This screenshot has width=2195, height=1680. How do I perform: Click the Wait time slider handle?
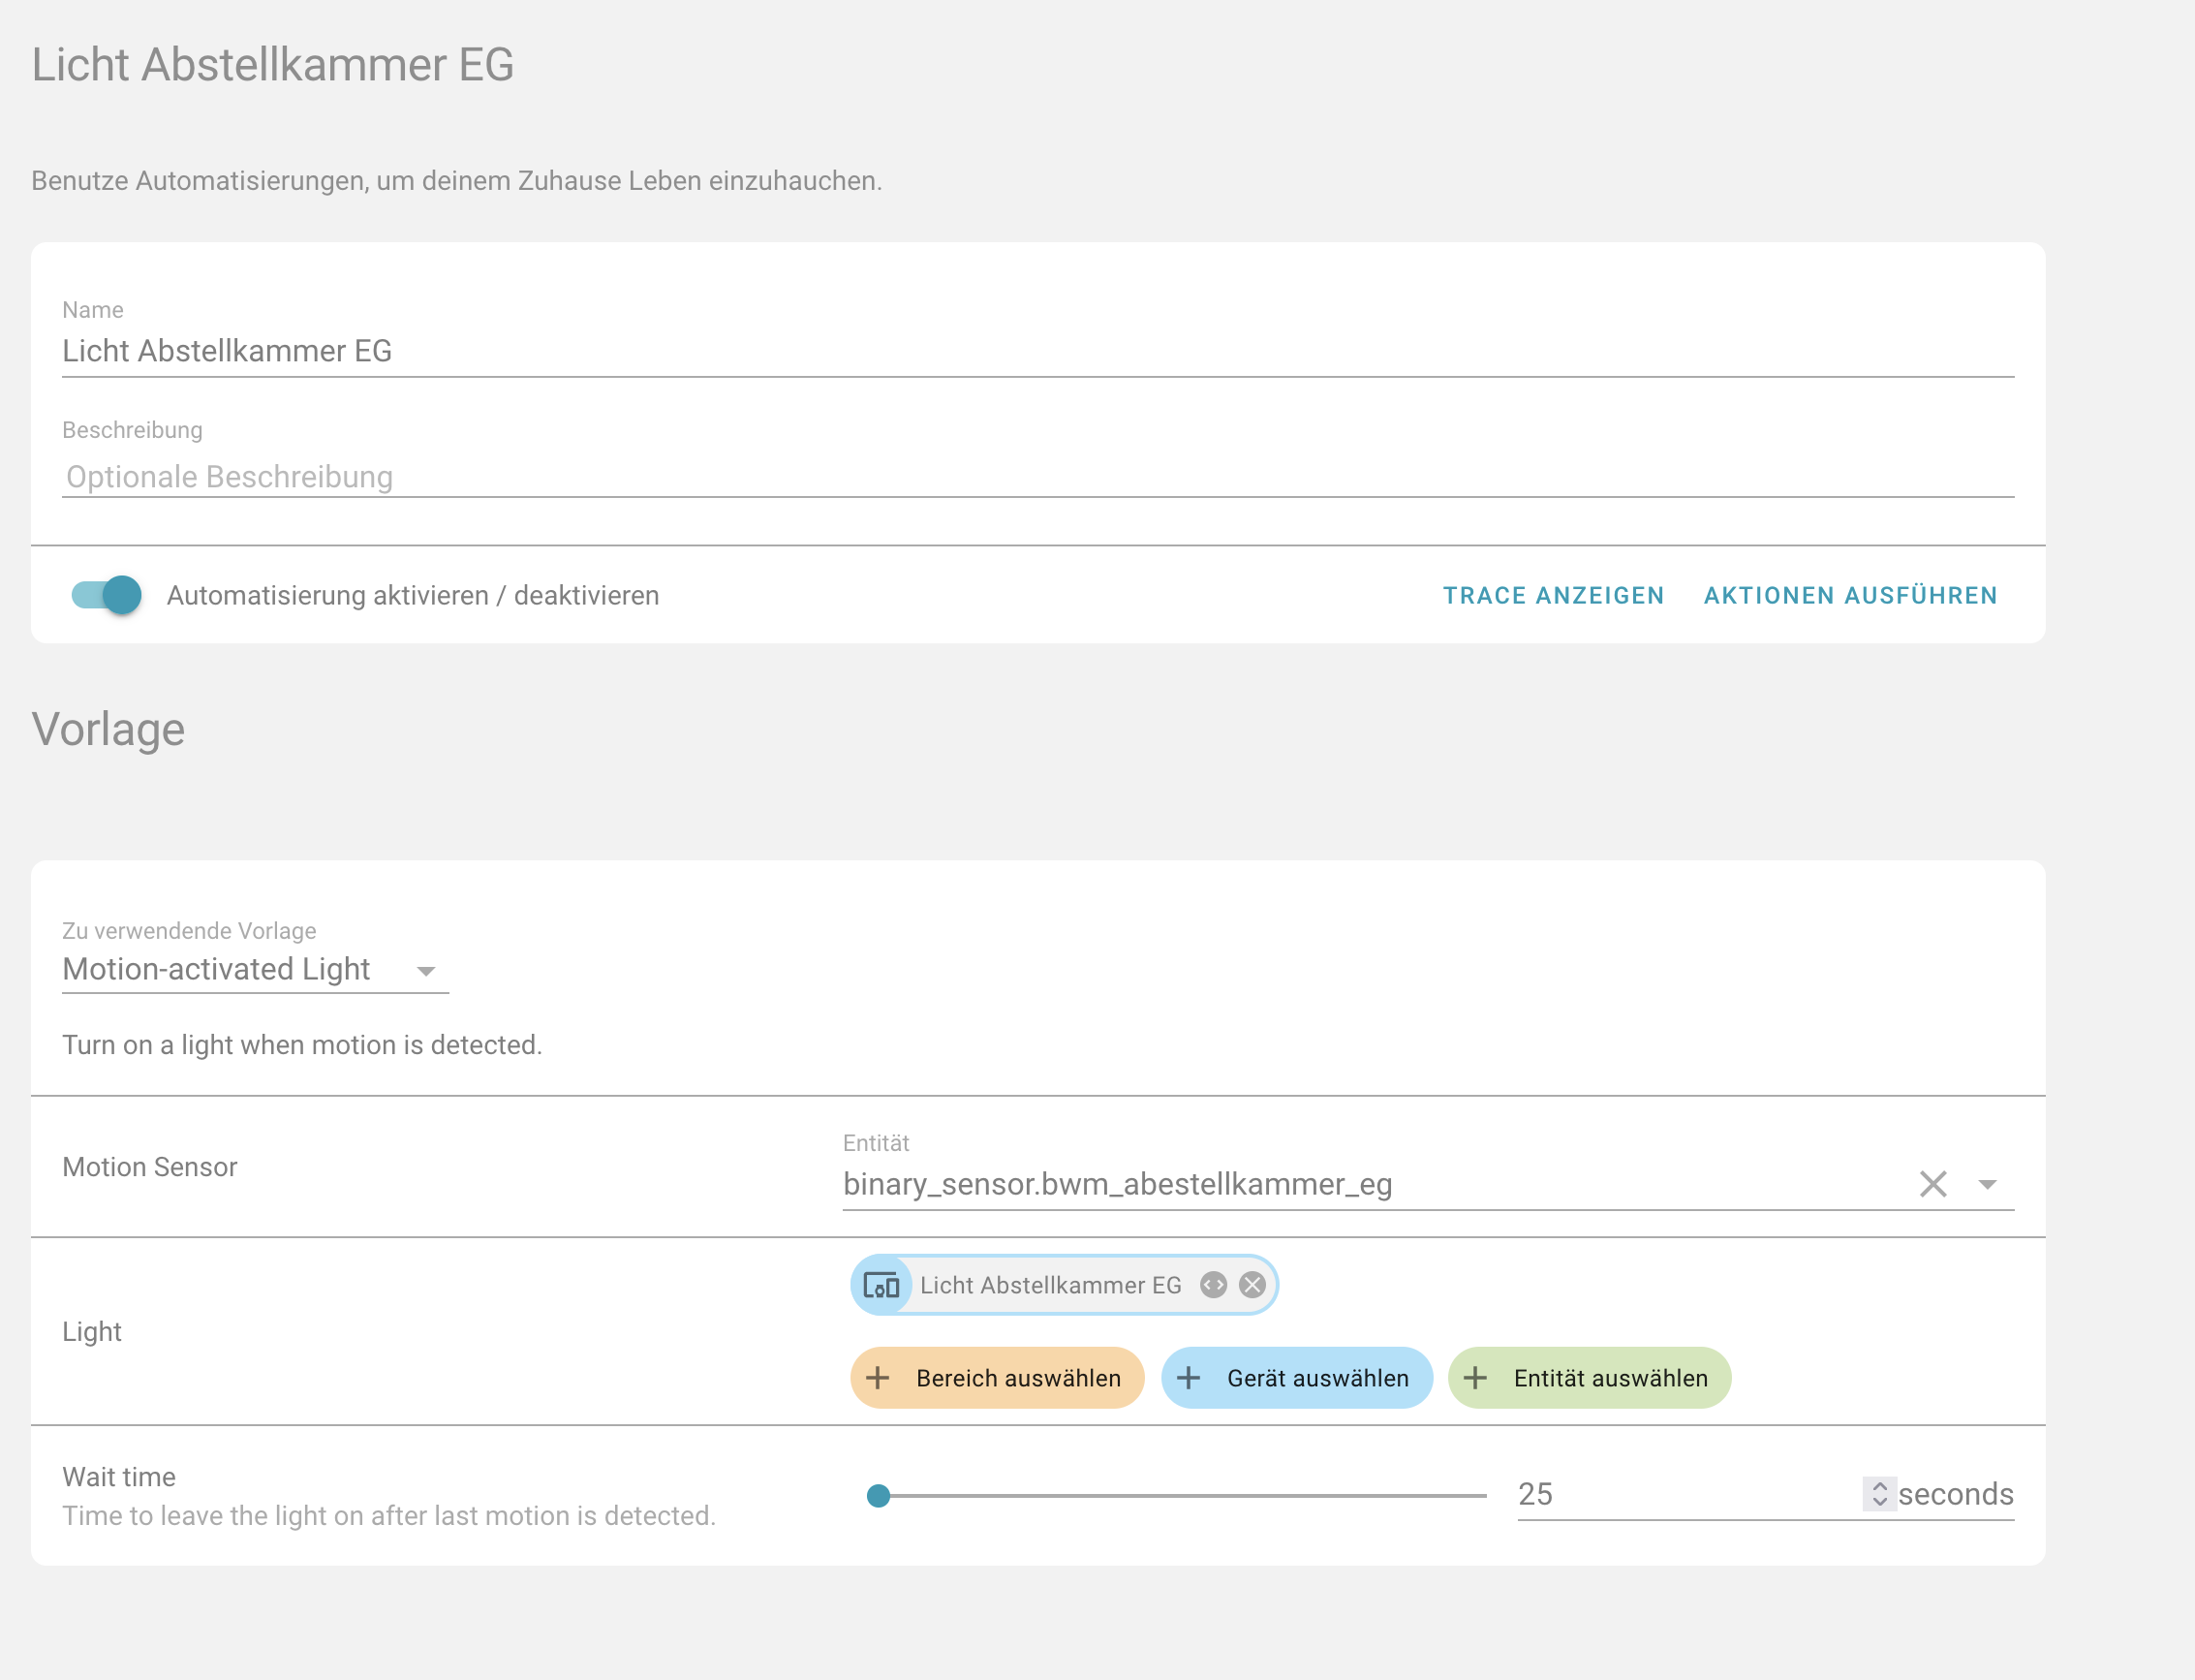(x=878, y=1495)
